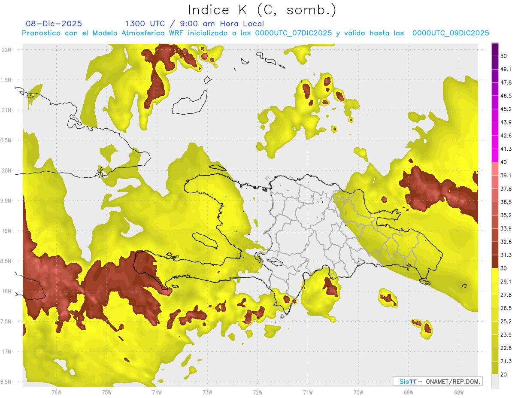Select legend value 33.9
Viewport: 515px width, 398px height.
[506, 228]
